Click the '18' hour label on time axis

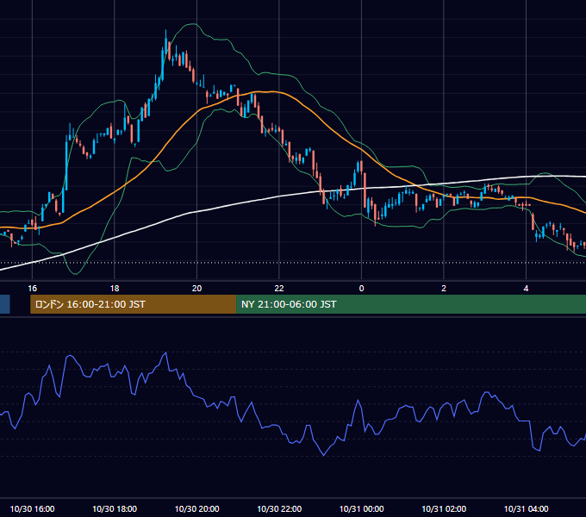click(x=115, y=289)
